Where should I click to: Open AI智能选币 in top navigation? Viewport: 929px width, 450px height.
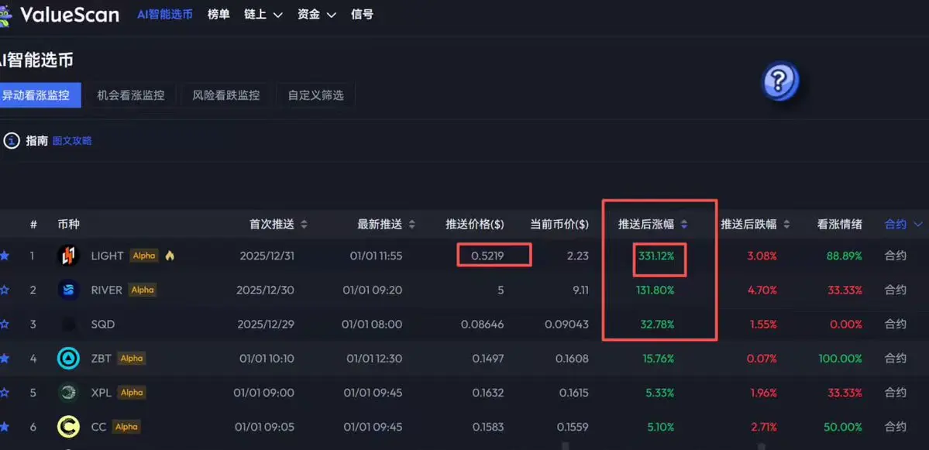pos(165,14)
